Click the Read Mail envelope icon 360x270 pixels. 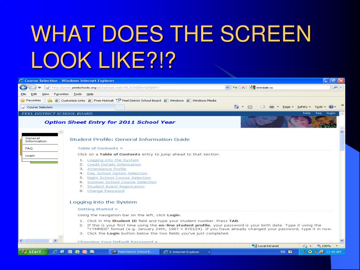coord(263,107)
